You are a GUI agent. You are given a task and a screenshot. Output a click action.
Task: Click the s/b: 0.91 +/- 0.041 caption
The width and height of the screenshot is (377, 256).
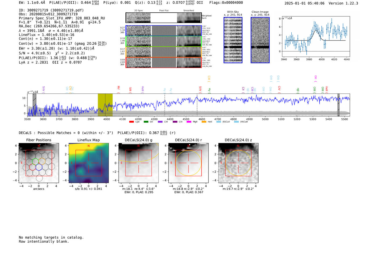[x=89, y=189]
